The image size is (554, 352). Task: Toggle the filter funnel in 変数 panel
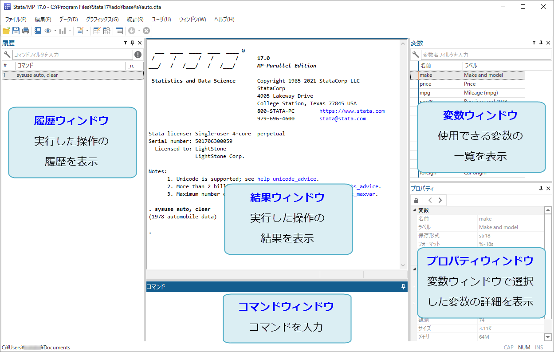click(534, 43)
